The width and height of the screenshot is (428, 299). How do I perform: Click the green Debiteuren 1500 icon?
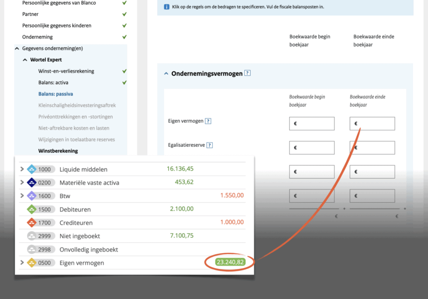coord(32,209)
